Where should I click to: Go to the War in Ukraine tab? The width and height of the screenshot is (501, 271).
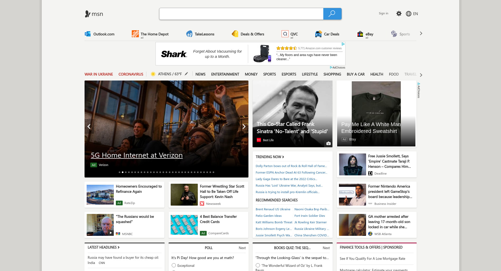pos(99,74)
